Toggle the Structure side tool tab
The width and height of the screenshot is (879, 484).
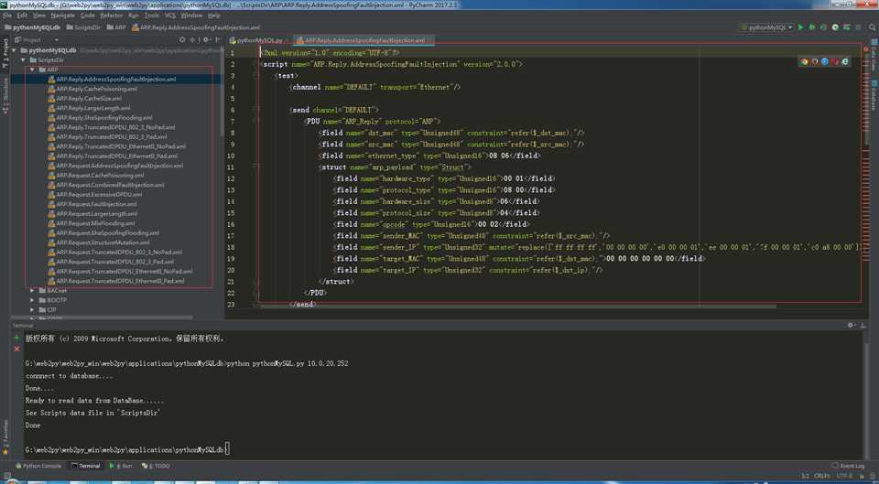[5, 96]
